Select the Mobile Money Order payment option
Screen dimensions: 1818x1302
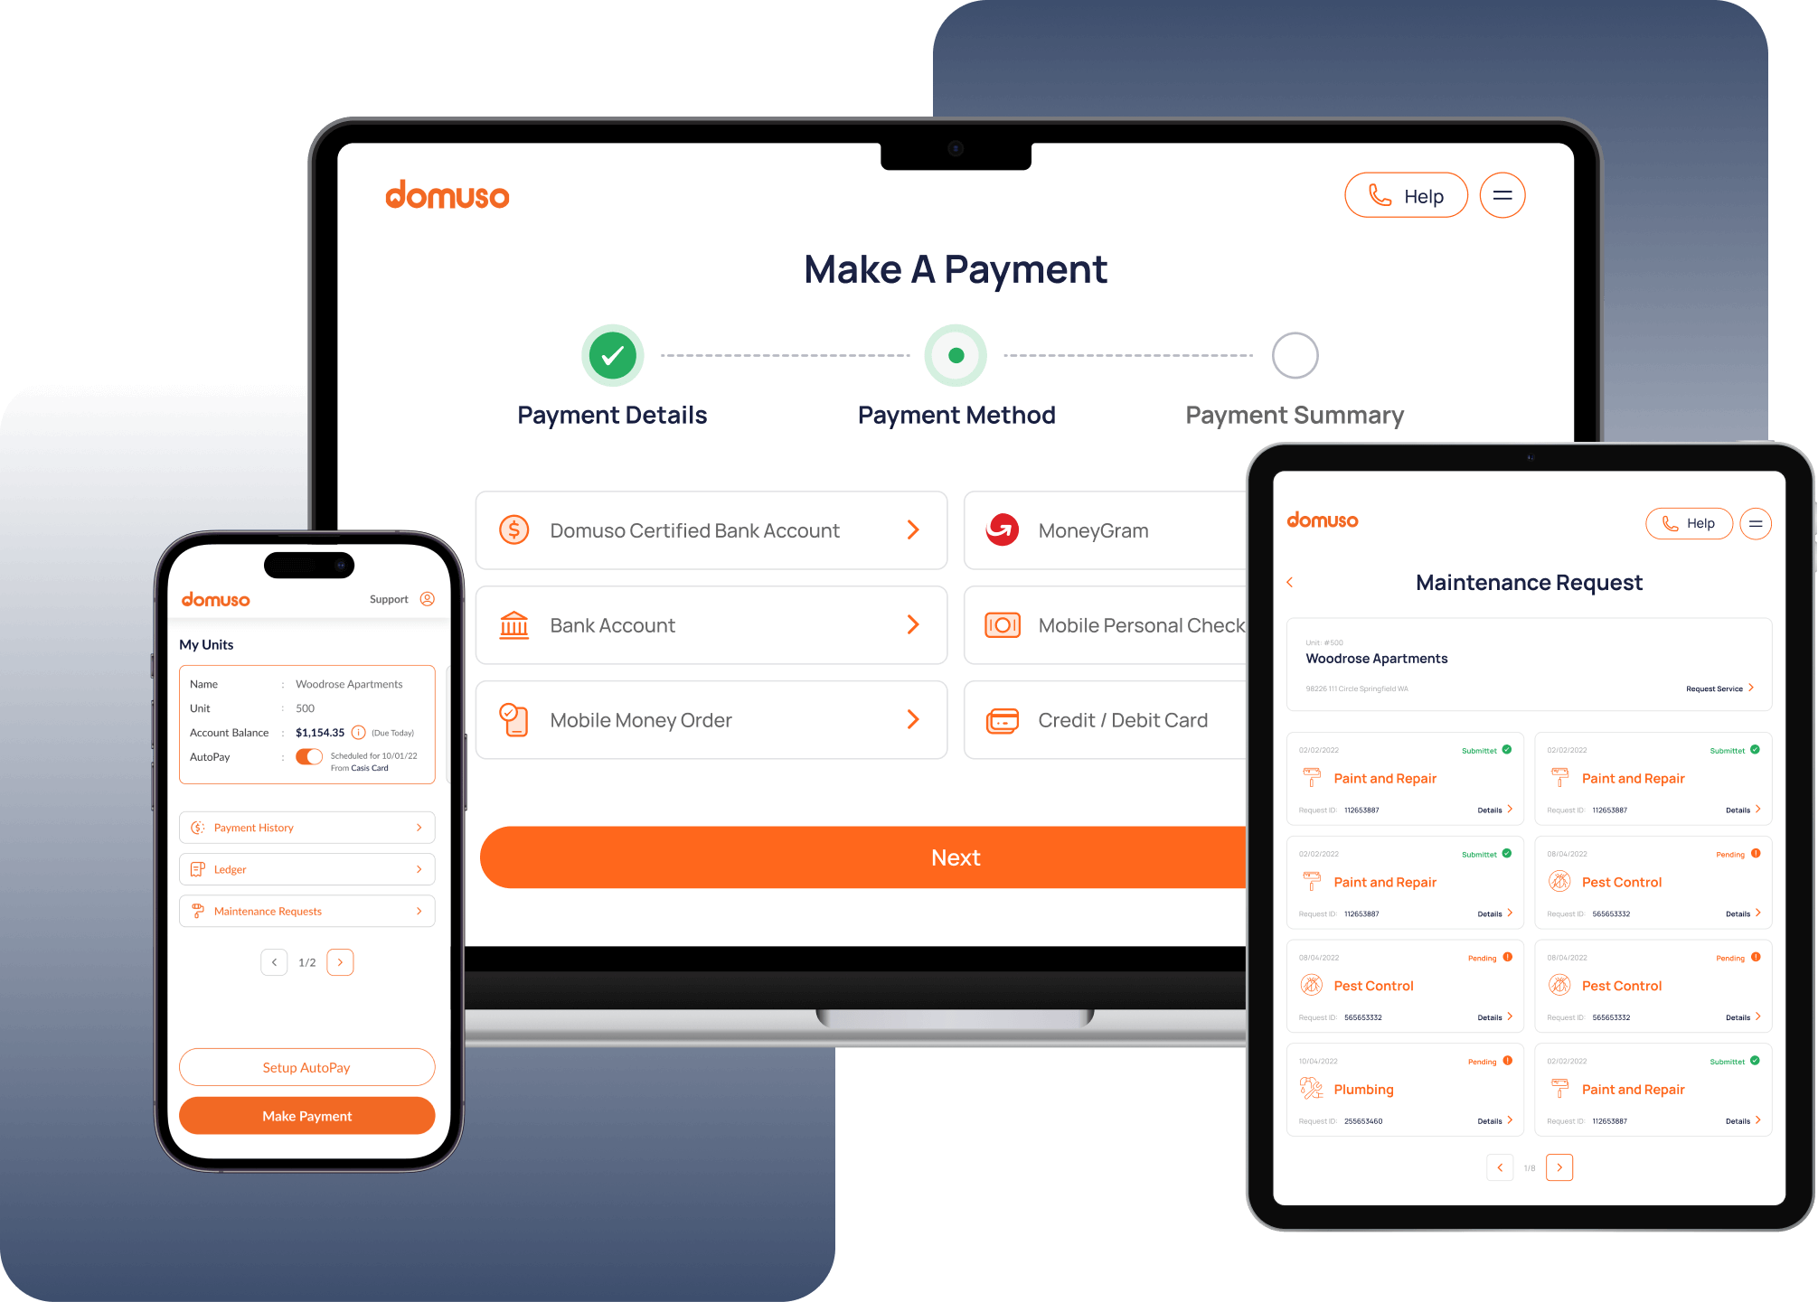709,720
